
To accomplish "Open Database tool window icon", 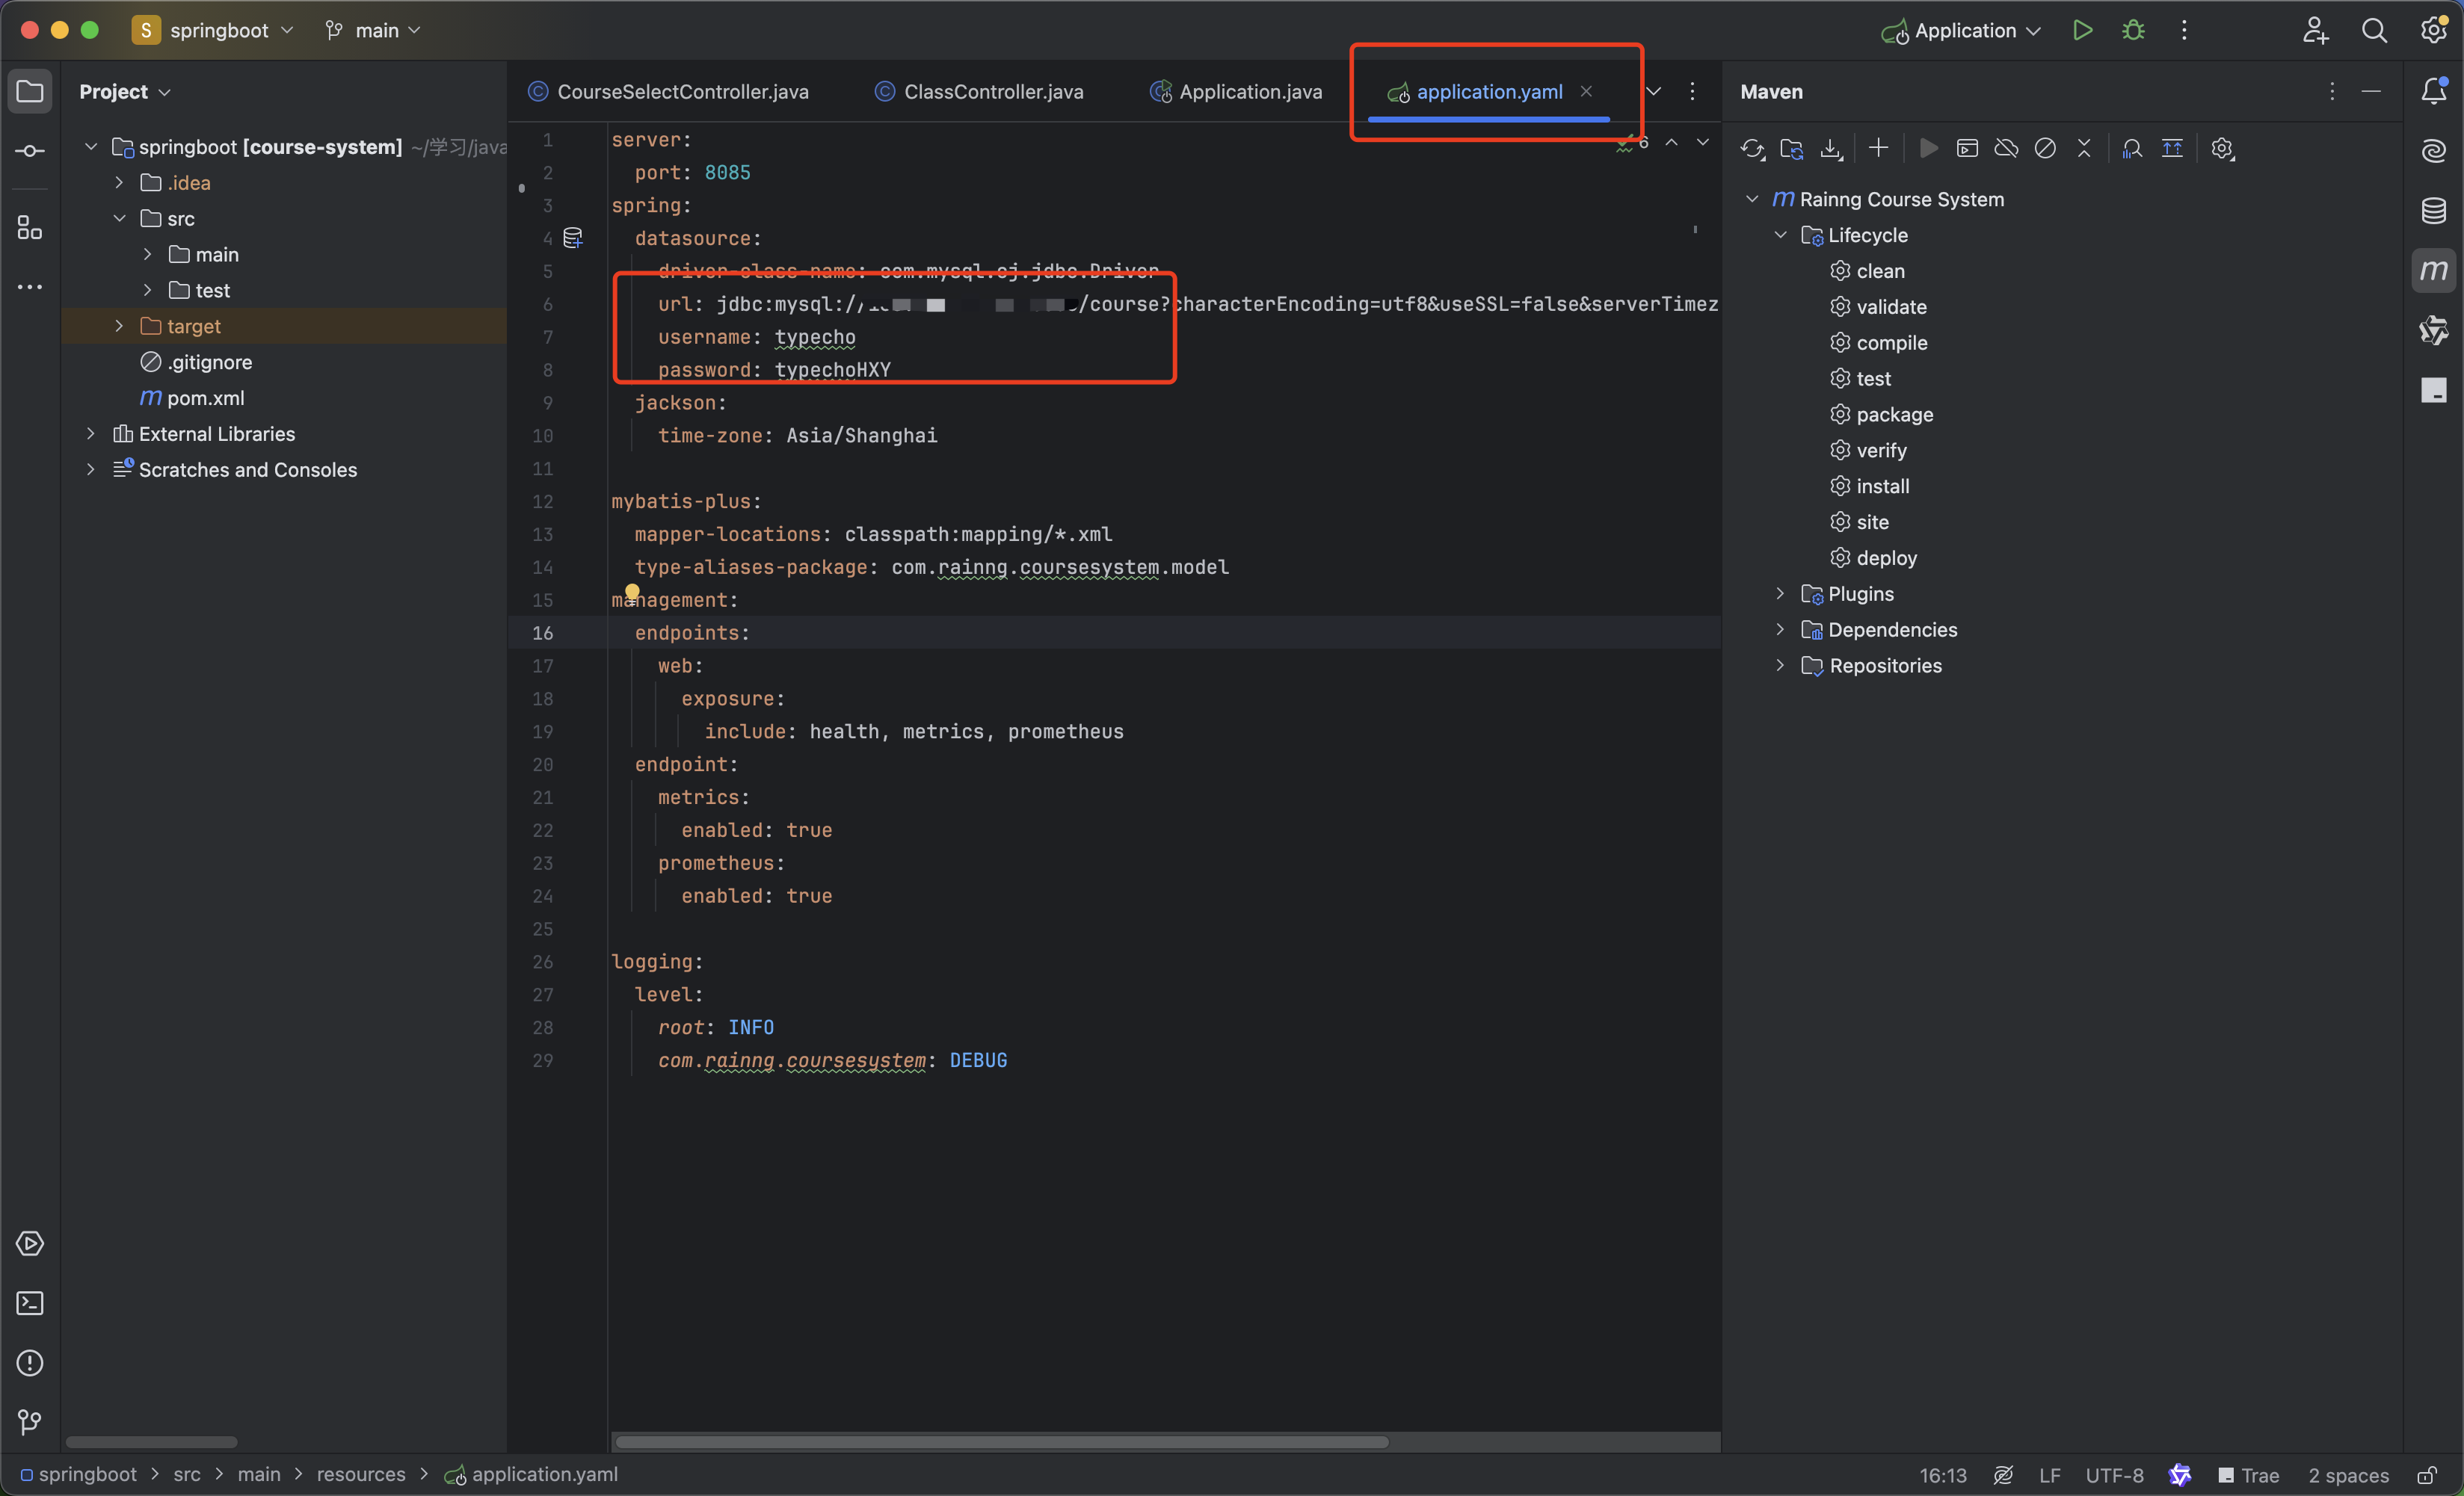I will click(2434, 211).
